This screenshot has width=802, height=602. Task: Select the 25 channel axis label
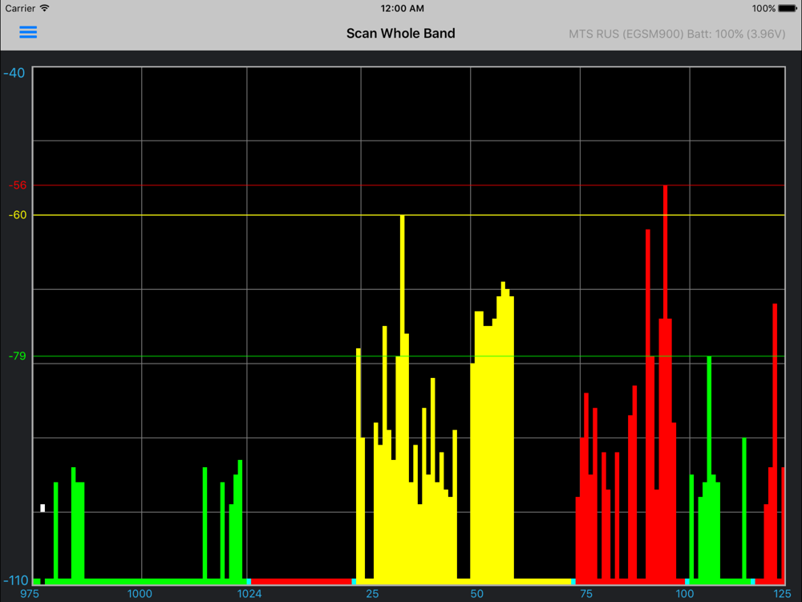point(372,594)
